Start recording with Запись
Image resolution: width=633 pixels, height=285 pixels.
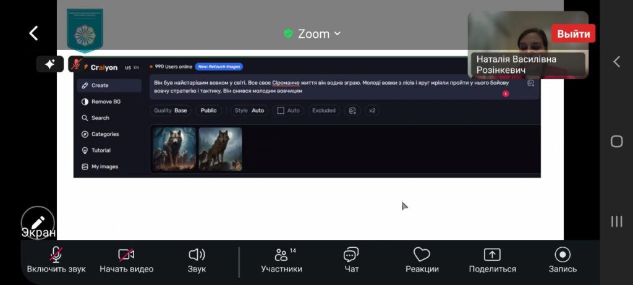tap(563, 260)
